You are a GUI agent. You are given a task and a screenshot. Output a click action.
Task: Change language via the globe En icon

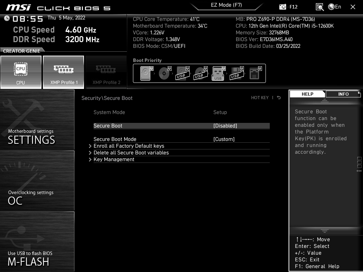[335, 7]
